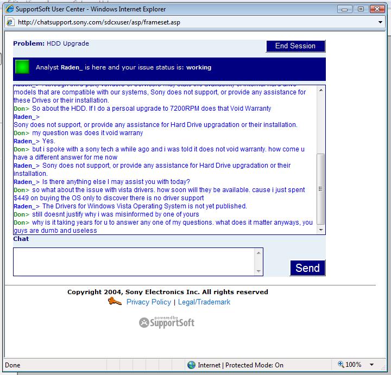Click the 'So about the HDD' message line
The height and width of the screenshot is (375, 391).
point(142,109)
